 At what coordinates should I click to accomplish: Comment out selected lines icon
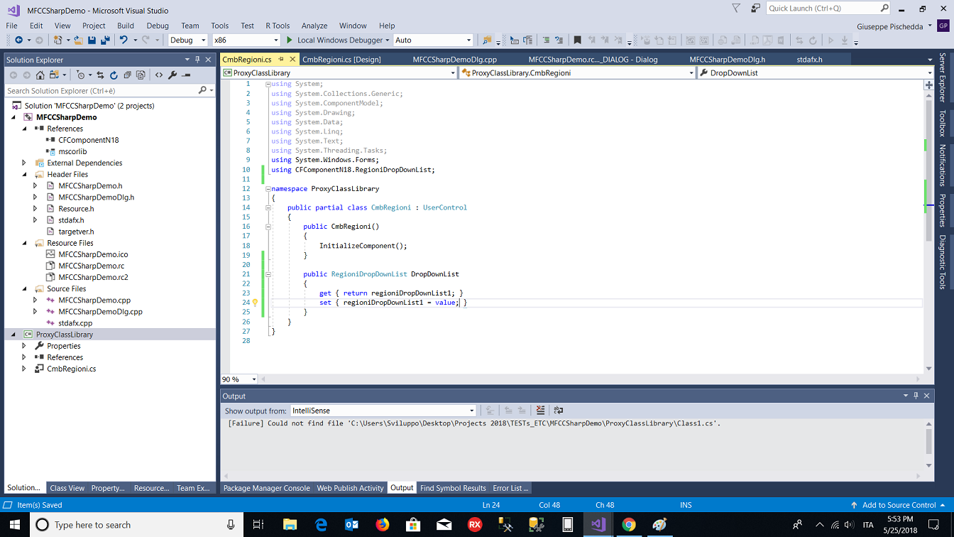(x=546, y=40)
